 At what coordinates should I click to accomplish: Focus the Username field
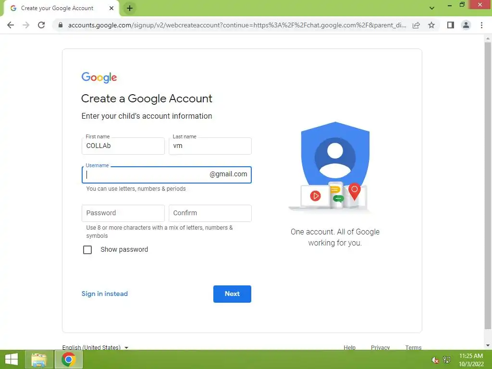(166, 175)
